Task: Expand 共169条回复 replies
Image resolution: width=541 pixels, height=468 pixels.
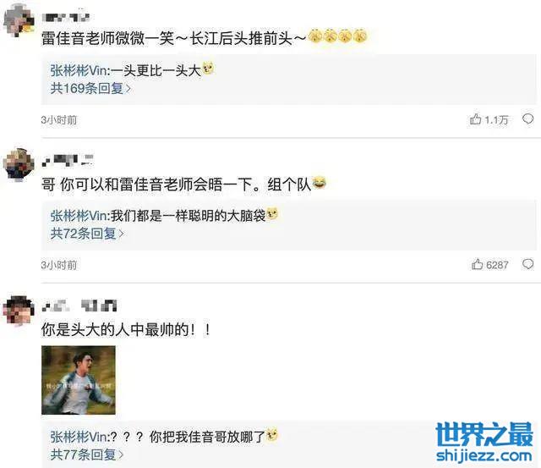Action: tap(90, 88)
